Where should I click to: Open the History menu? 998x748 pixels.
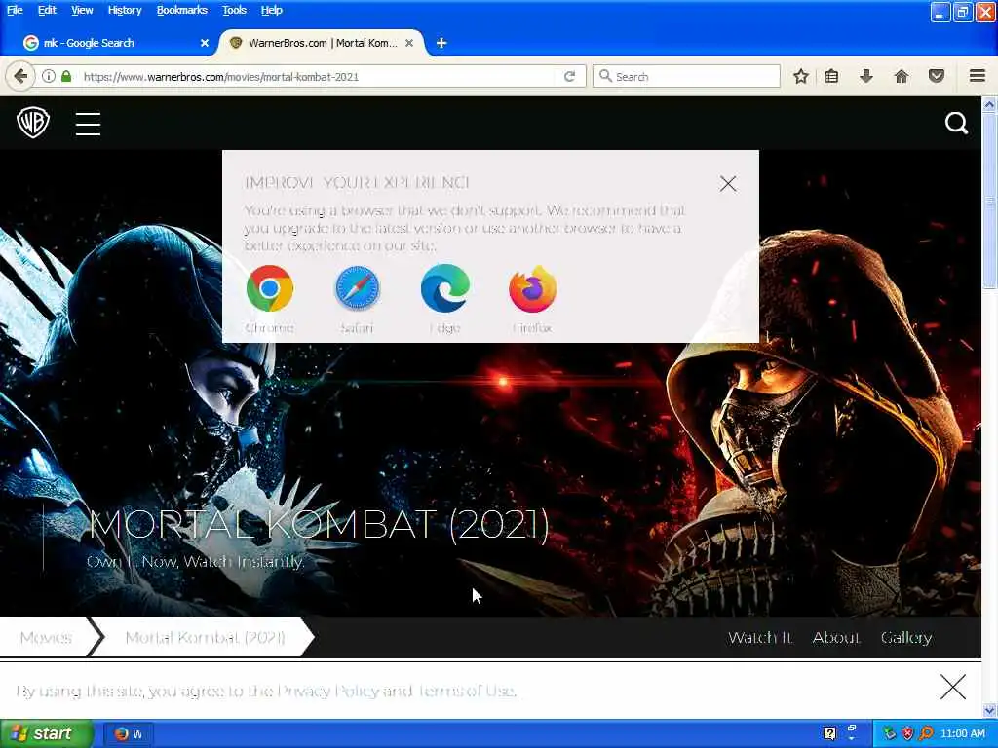point(125,10)
